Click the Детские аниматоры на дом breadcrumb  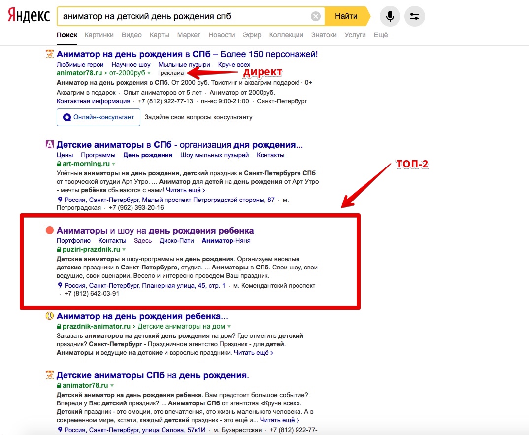point(181,327)
